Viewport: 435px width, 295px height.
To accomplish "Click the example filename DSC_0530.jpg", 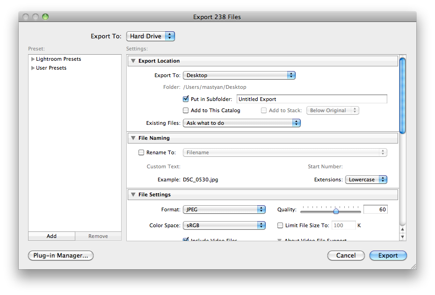I will coord(201,180).
